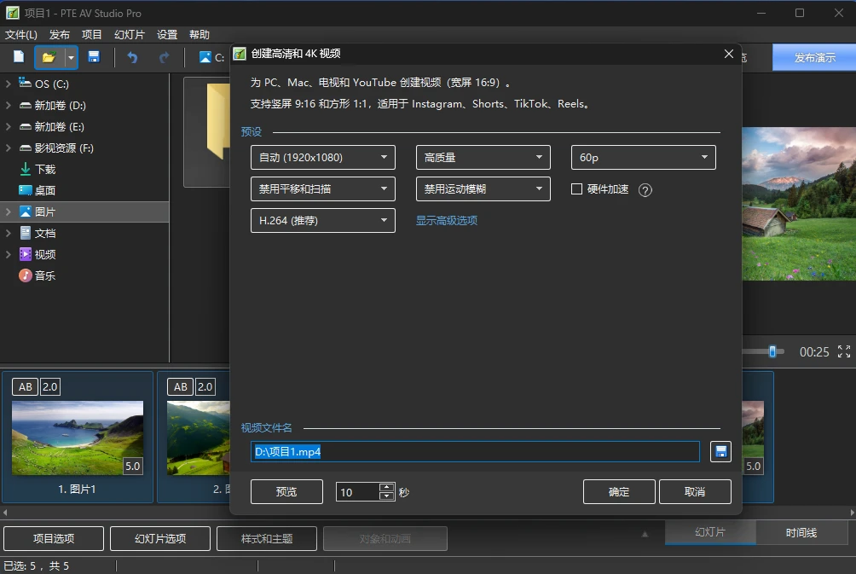The width and height of the screenshot is (856, 574).
Task: Click the 显示高级选项 link
Action: pyautogui.click(x=447, y=221)
